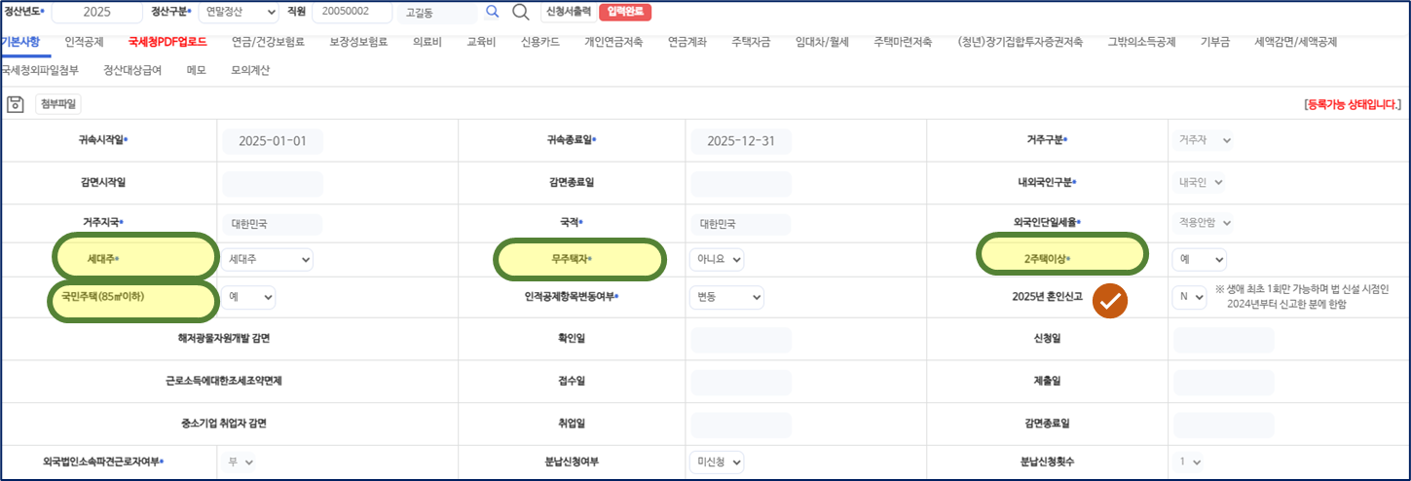This screenshot has height=481, width=1411.
Task: Open the 세대주 dropdown
Action: click(x=268, y=260)
